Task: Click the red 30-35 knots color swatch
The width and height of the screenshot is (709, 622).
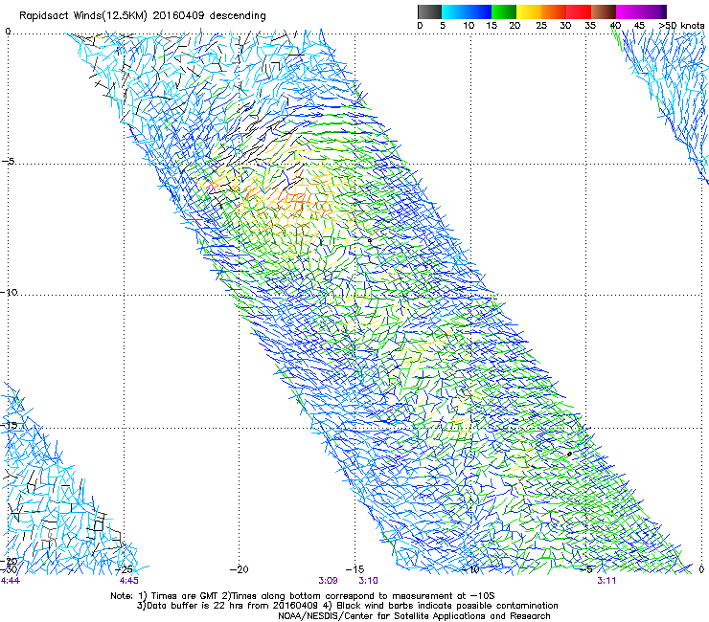Action: pyautogui.click(x=579, y=11)
